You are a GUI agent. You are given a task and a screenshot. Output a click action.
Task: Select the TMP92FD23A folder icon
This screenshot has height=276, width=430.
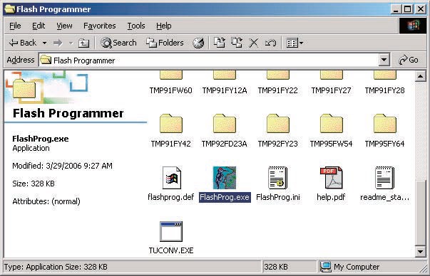(x=225, y=124)
